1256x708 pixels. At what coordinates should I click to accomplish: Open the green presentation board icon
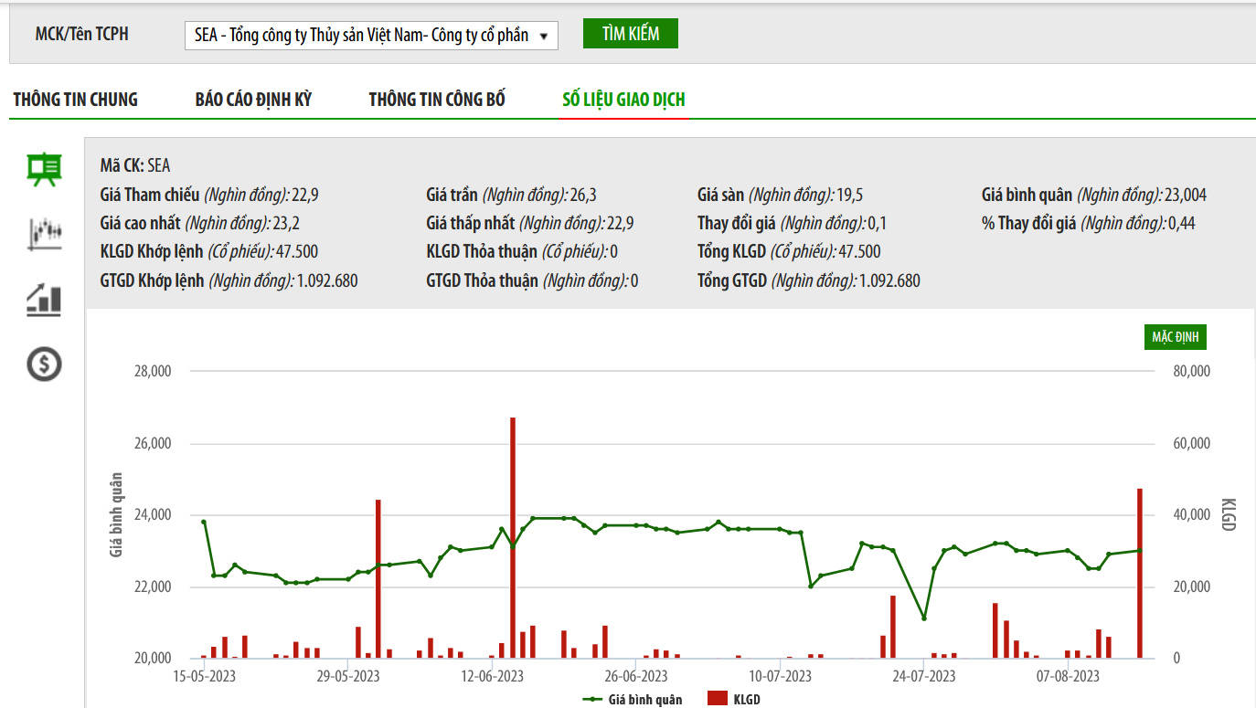[44, 170]
